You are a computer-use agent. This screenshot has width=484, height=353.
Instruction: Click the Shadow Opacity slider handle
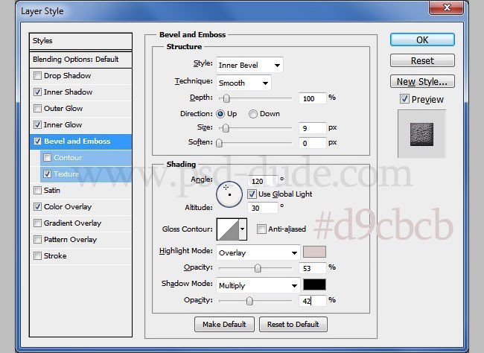coord(249,301)
